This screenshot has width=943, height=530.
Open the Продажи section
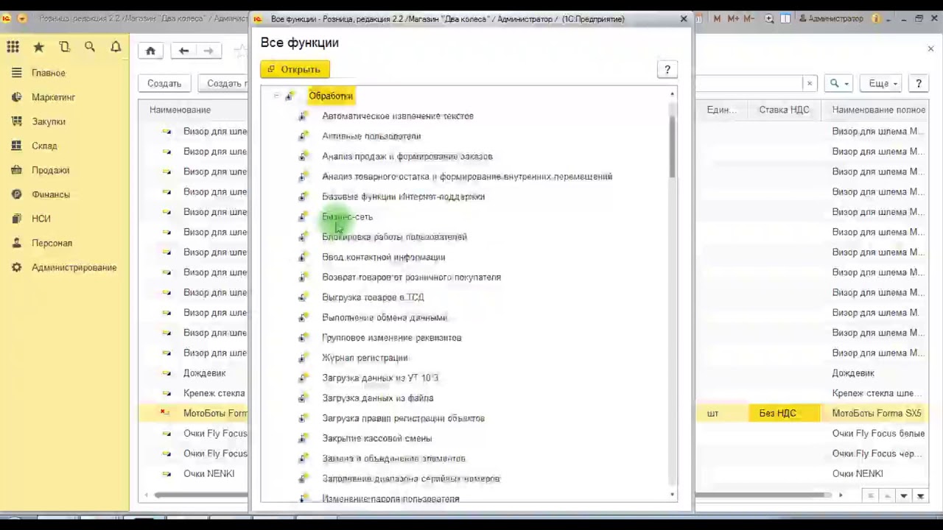point(50,170)
